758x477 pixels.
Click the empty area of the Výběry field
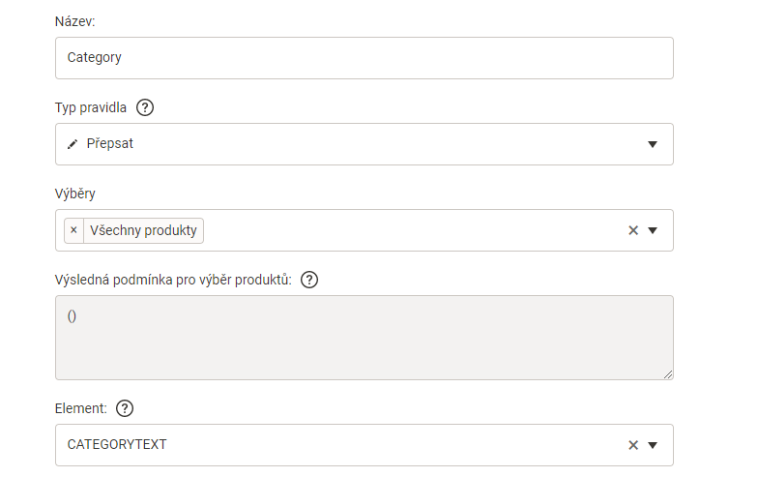[x=406, y=230]
